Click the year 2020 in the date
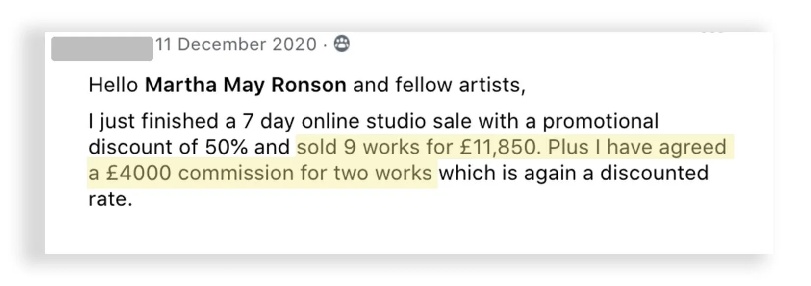The image size is (811, 286). pyautogui.click(x=294, y=44)
